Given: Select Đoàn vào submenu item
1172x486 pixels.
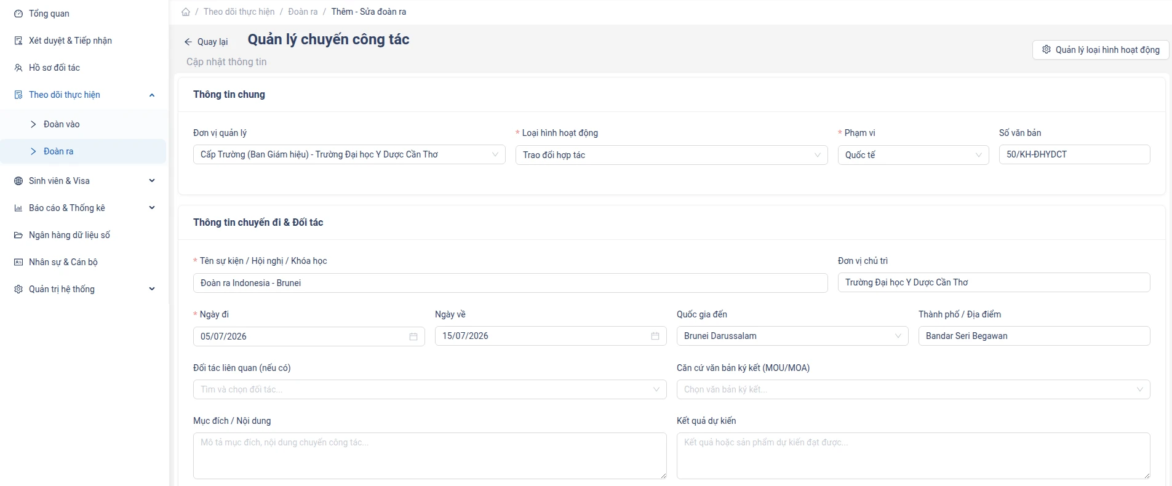Looking at the screenshot, I should tap(84, 124).
